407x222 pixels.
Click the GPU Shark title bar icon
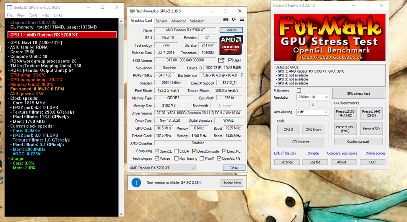(x=10, y=7)
